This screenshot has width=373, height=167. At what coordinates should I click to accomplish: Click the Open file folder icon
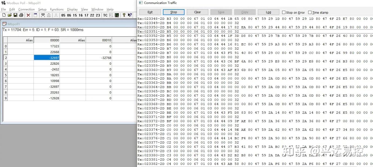pyautogui.click(x=9, y=15)
